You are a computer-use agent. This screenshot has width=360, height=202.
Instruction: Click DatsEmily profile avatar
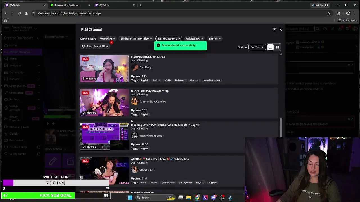point(135,67)
